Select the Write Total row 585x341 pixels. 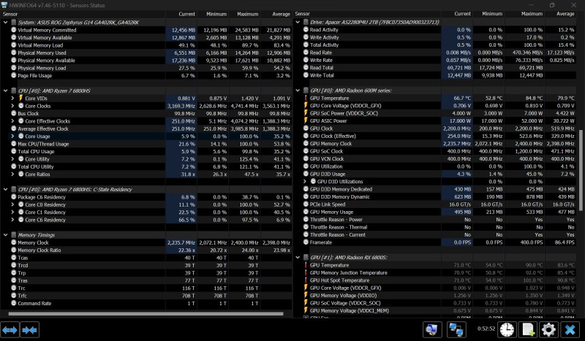435,75
